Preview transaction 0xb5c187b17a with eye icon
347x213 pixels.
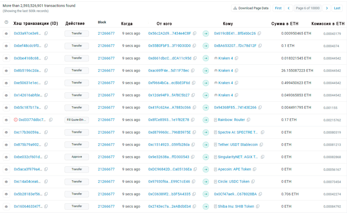pos(7,107)
